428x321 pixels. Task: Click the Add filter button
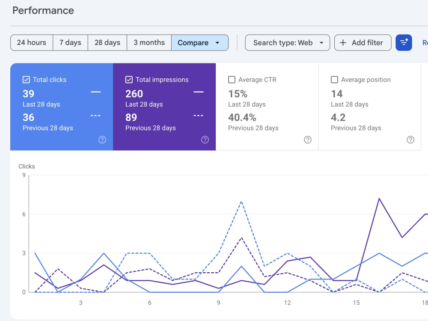(x=363, y=42)
